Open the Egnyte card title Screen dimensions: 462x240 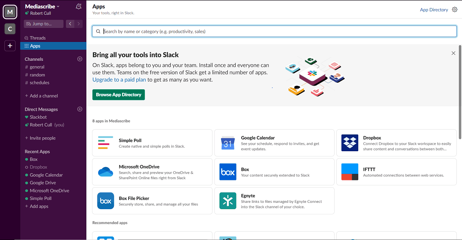248,196
